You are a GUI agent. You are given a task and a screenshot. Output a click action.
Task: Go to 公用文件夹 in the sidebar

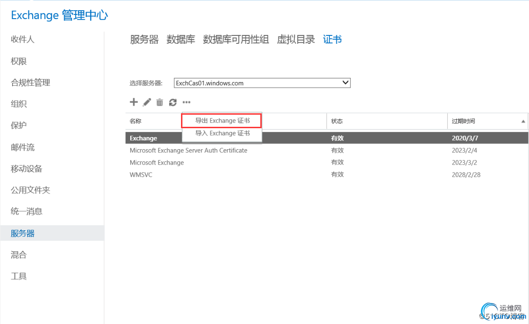30,190
